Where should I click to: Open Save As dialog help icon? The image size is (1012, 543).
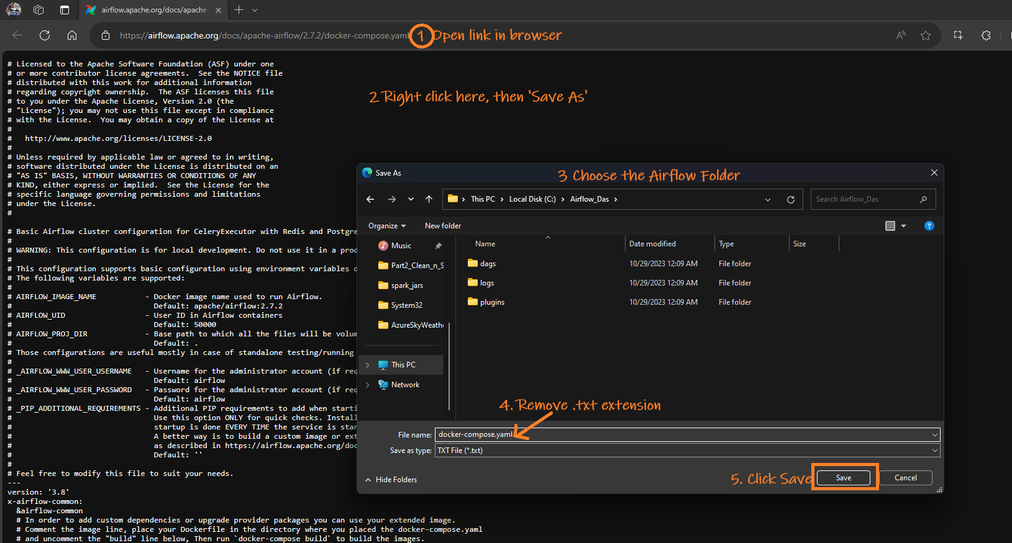pyautogui.click(x=929, y=226)
